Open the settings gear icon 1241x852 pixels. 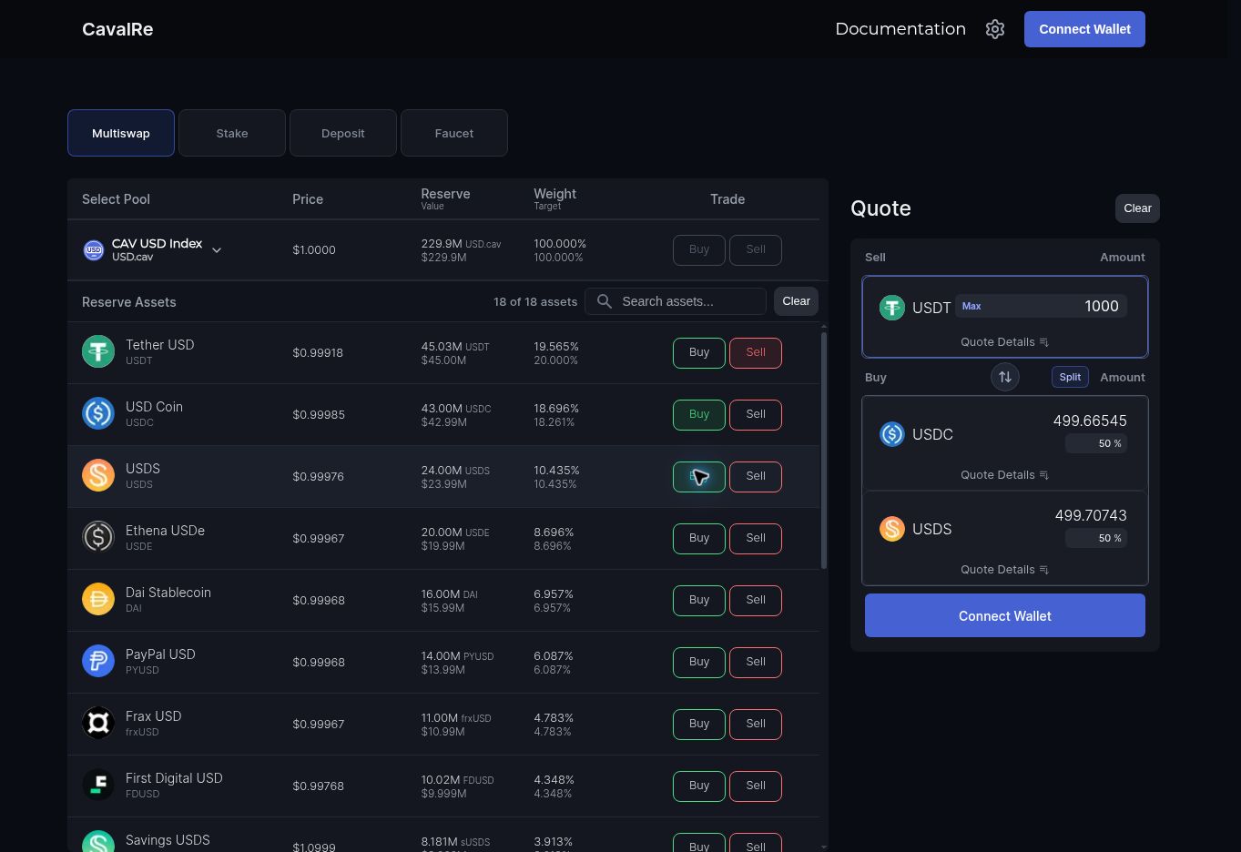click(995, 29)
